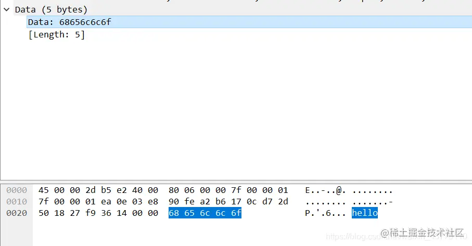Click bytes 90 fe a2 b6 in row 0010
Screen dimensions: 472x246
click(x=197, y=202)
